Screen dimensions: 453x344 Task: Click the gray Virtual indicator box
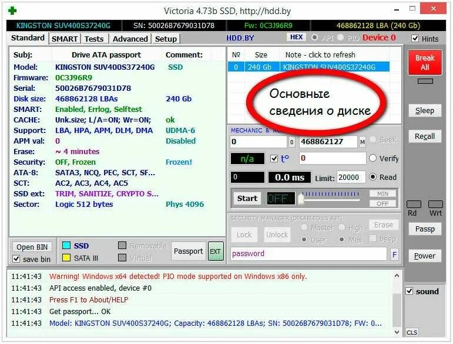(x=122, y=258)
